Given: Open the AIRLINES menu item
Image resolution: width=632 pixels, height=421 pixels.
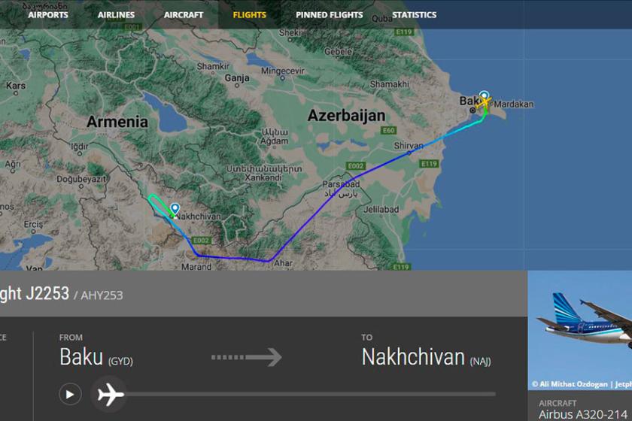Looking at the screenshot, I should click(x=116, y=15).
